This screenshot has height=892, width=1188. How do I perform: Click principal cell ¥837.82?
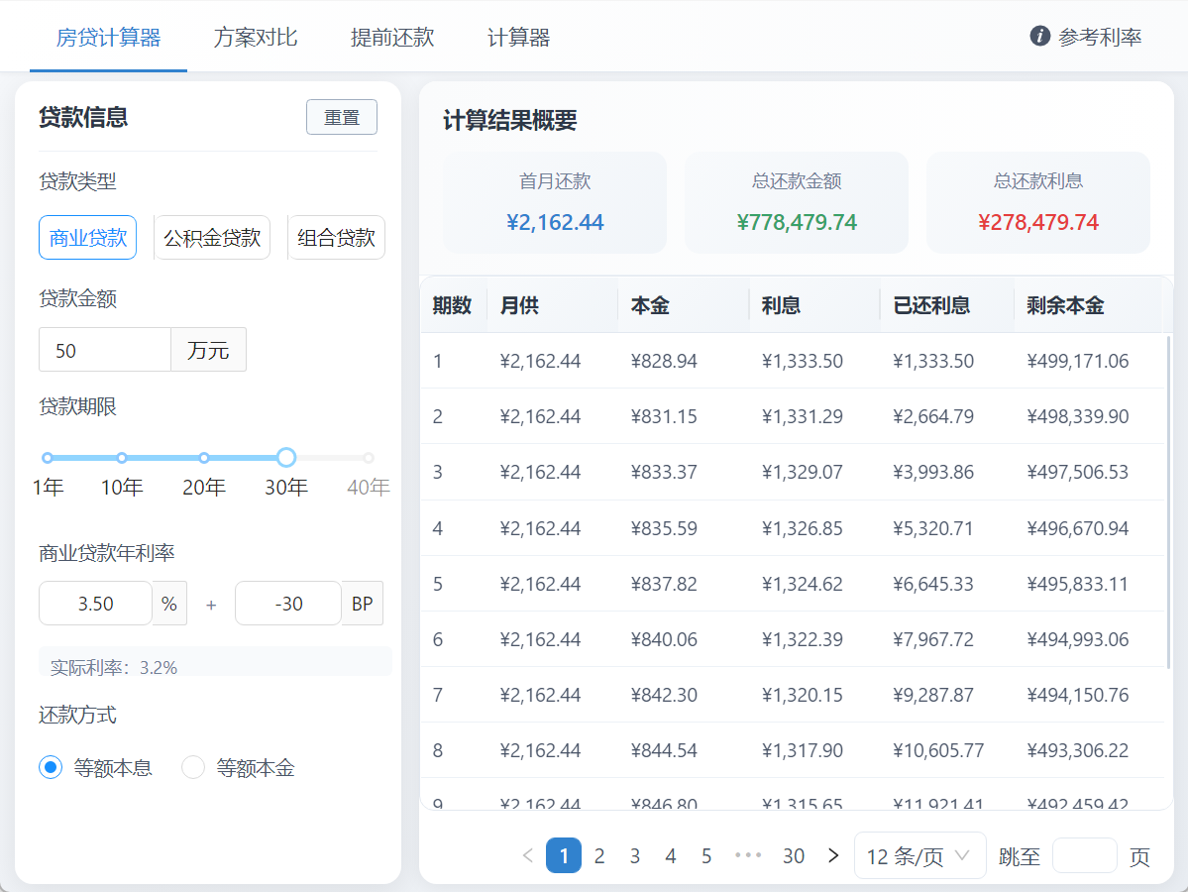664,584
